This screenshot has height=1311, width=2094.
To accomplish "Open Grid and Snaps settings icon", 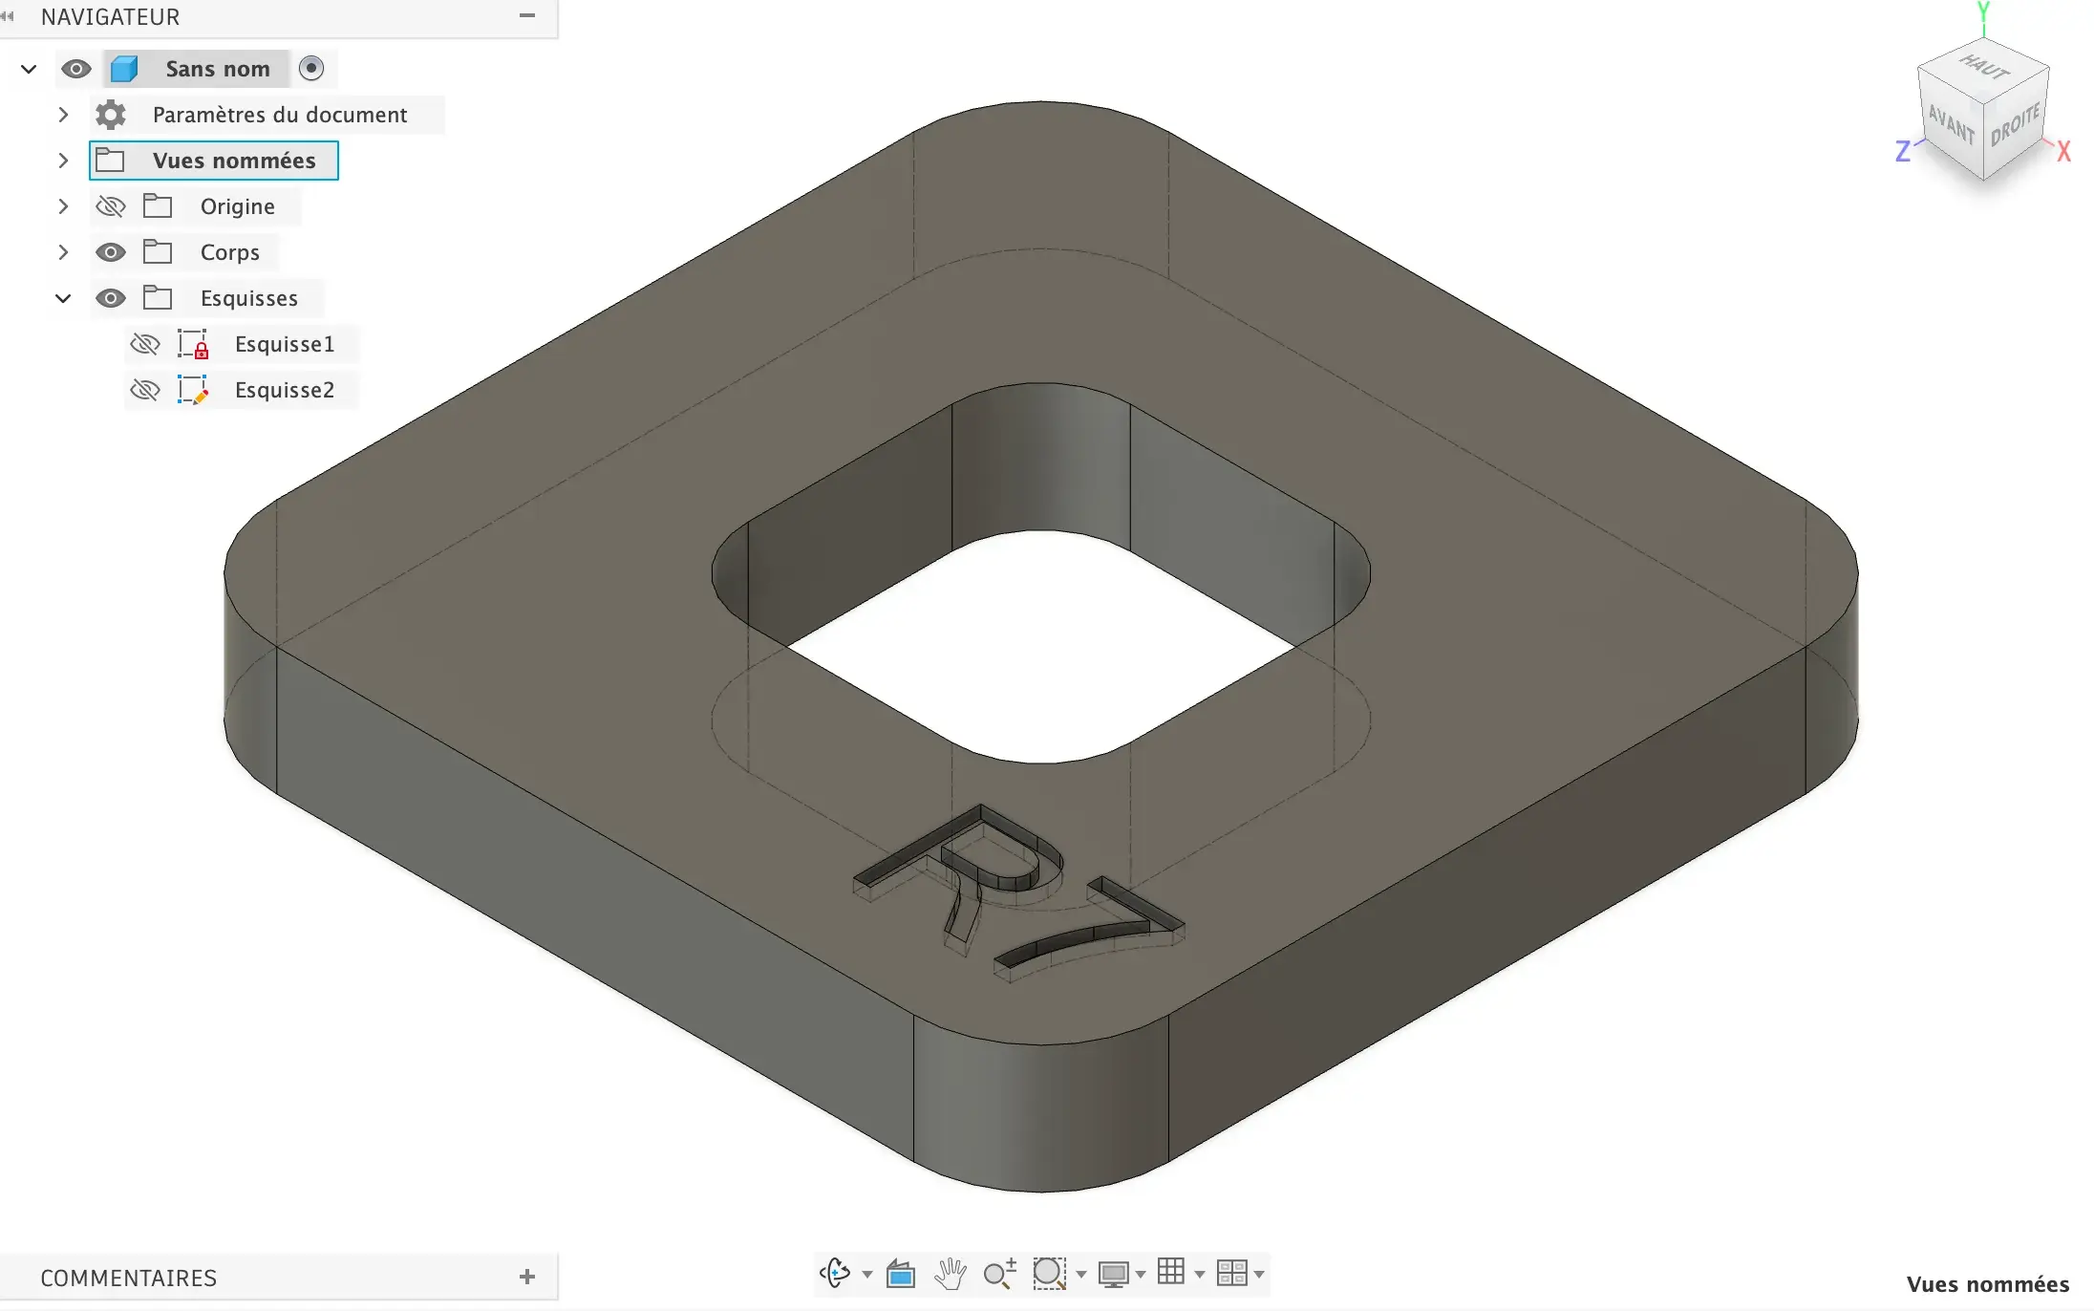I will (x=1171, y=1272).
